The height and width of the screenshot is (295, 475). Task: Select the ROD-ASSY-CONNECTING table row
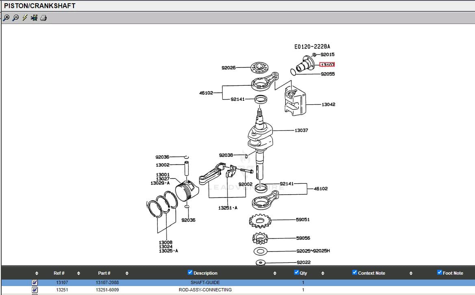tap(205, 290)
